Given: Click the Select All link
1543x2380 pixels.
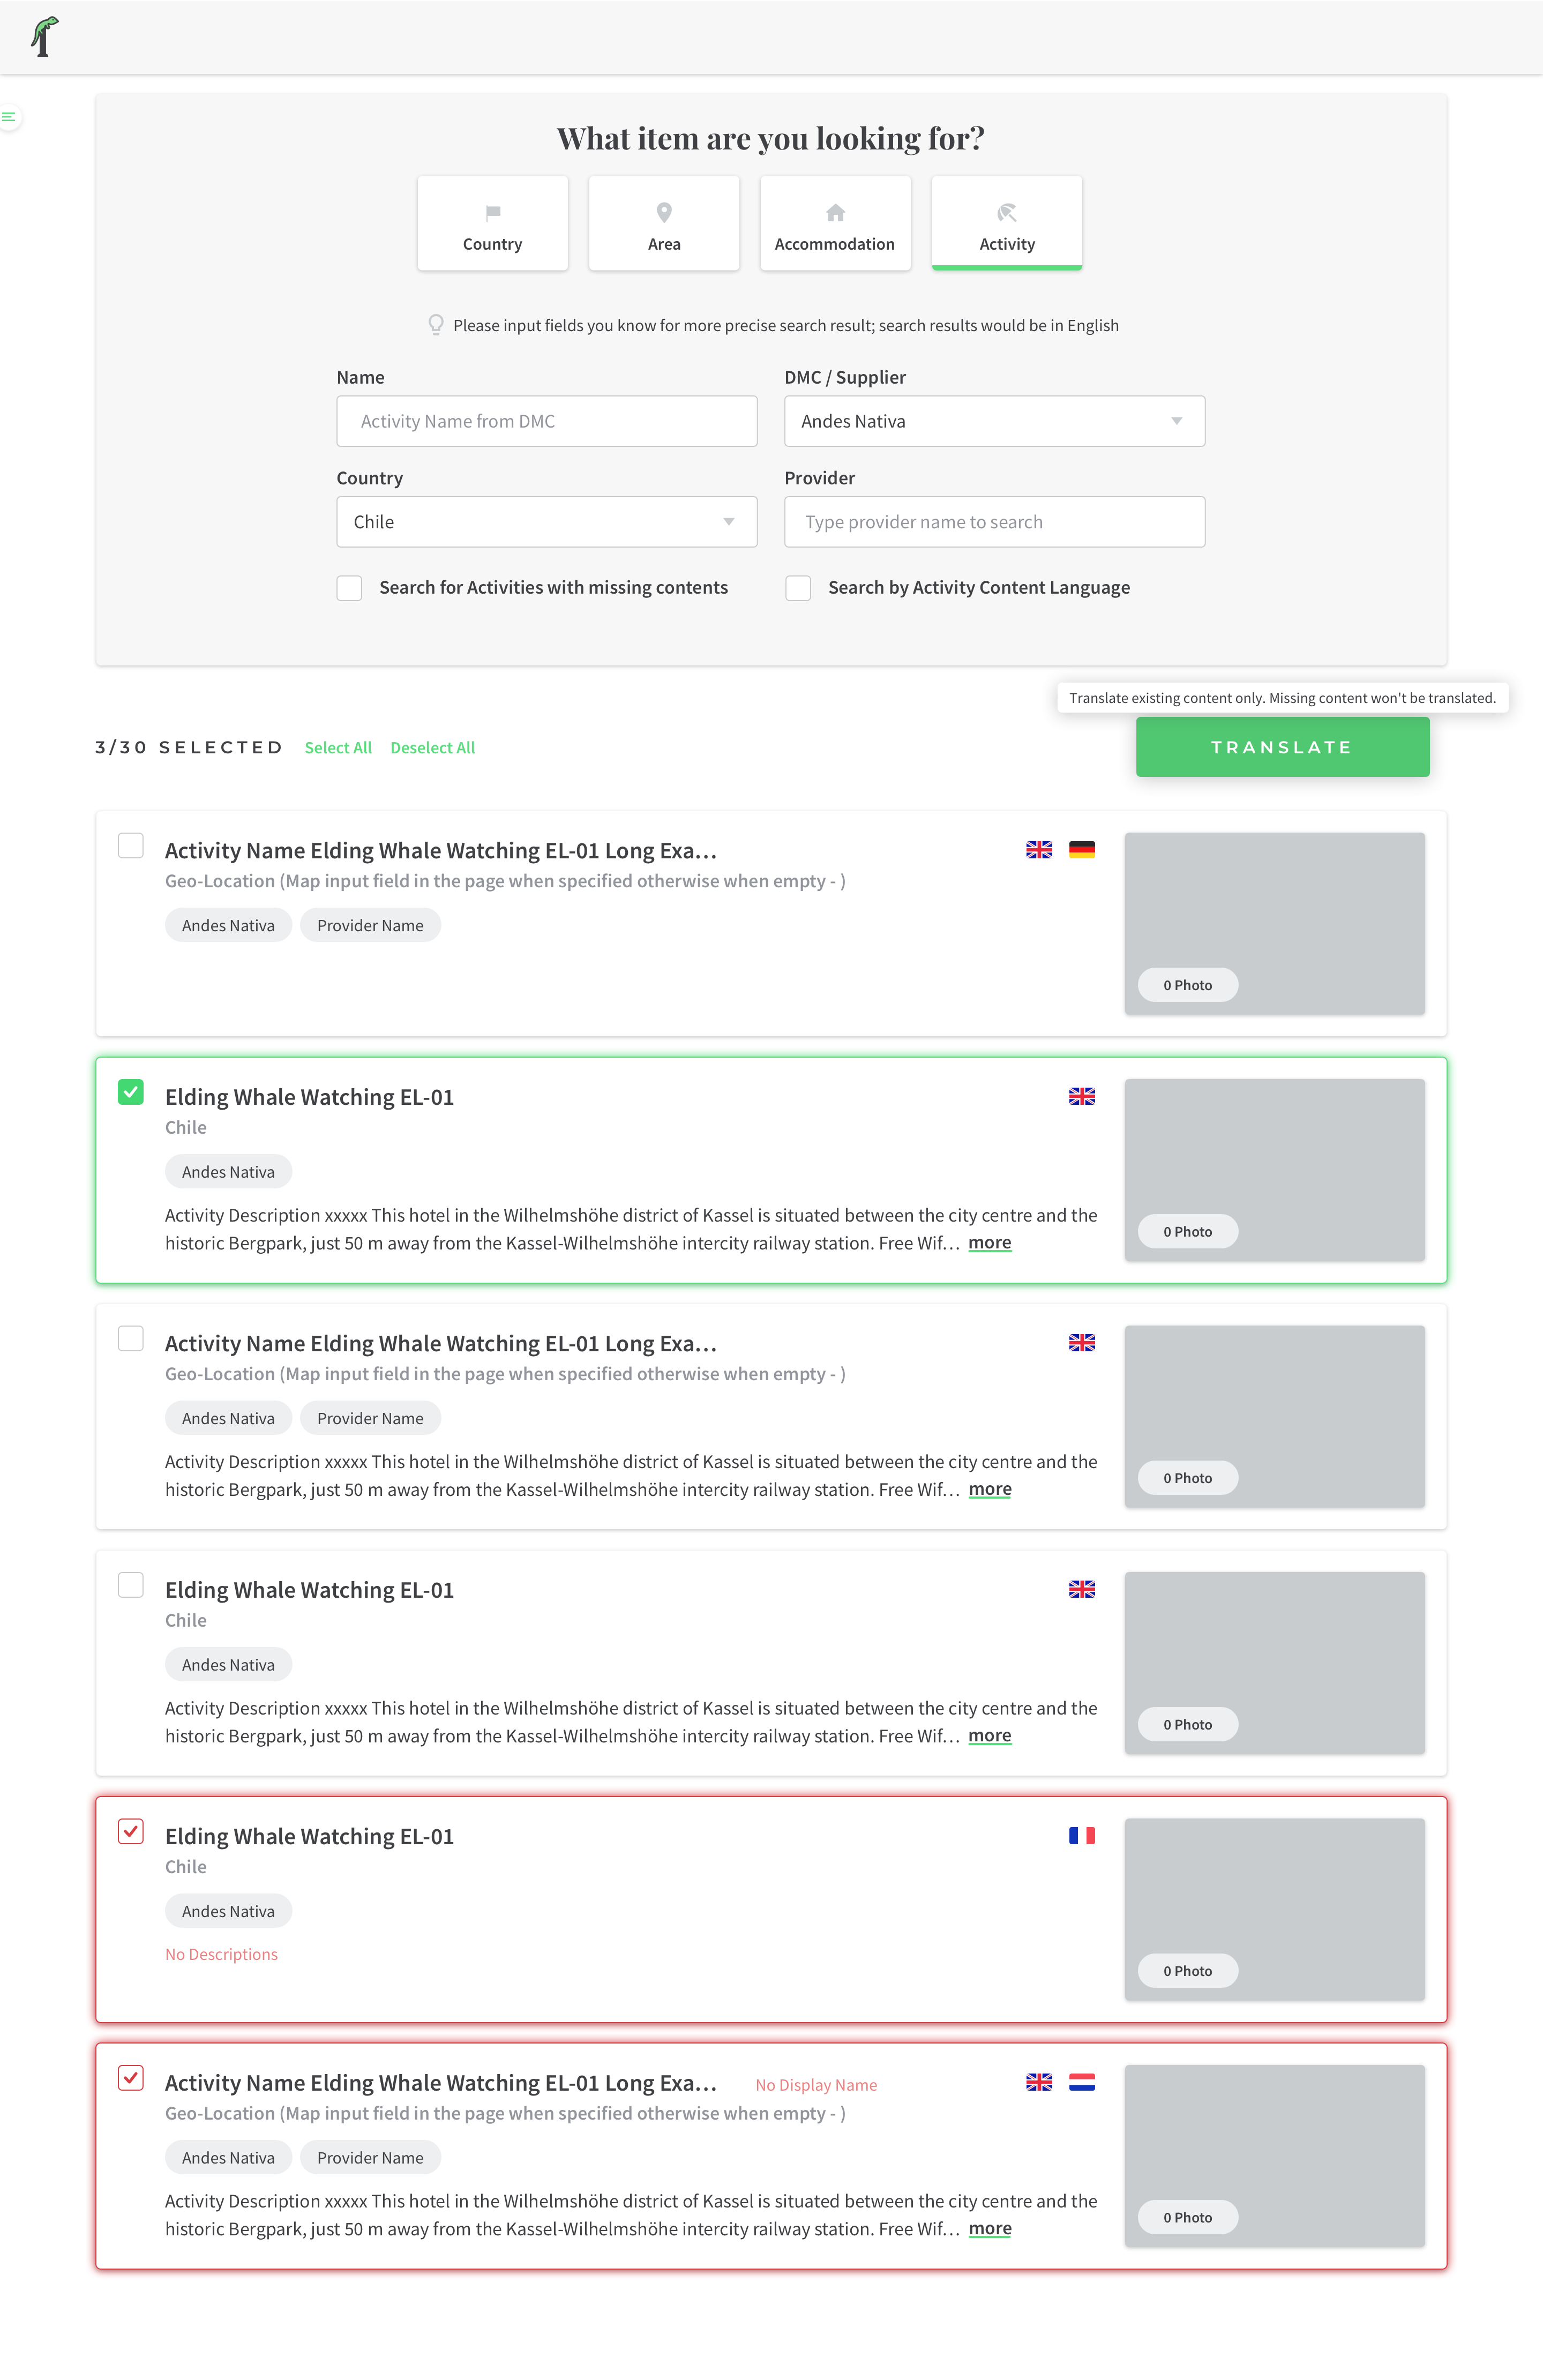Looking at the screenshot, I should [x=338, y=748].
